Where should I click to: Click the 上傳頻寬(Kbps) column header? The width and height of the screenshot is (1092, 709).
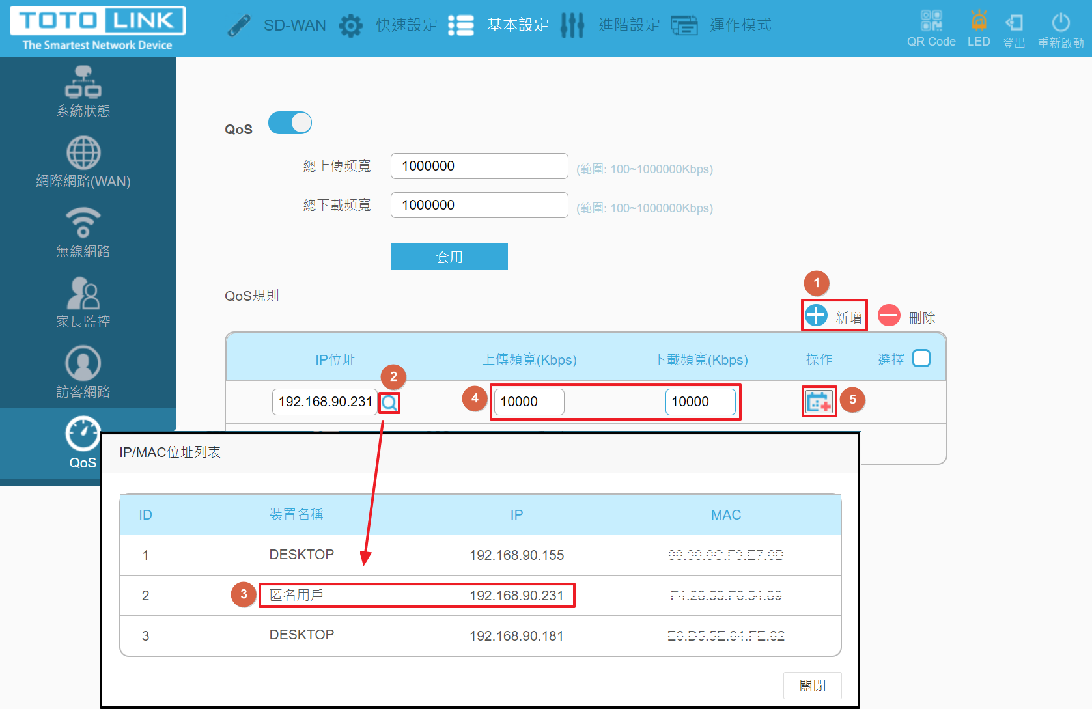pyautogui.click(x=529, y=359)
